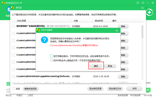Screen dimensions: 156x99
Task: Click the red file path 新建文本文档.txt
Action: point(74,45)
